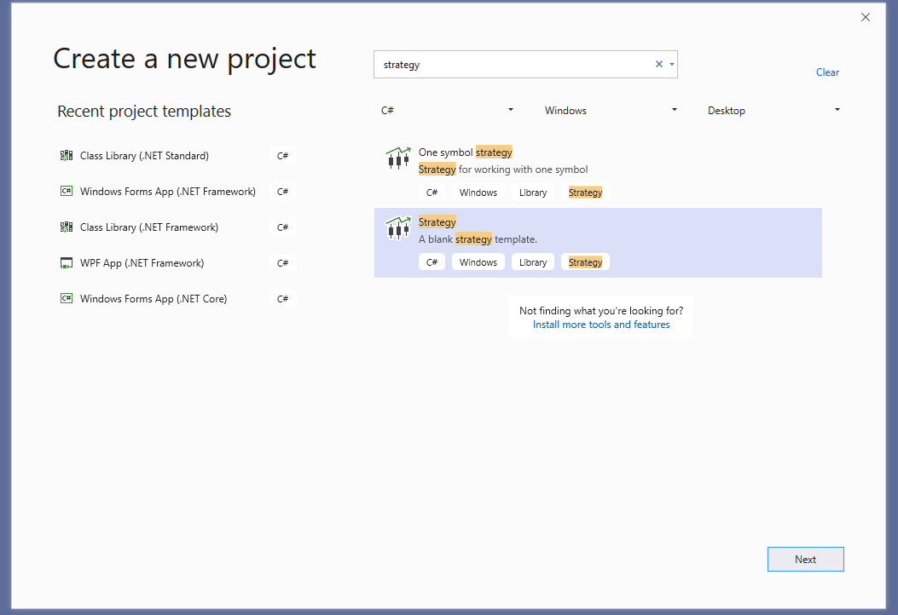Click the Windows Forms App (.NET Framework) icon
Image resolution: width=898 pixels, height=615 pixels.
tap(67, 192)
